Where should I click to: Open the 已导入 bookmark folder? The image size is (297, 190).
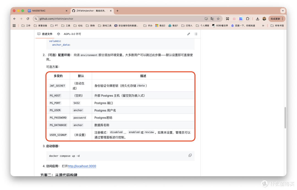click(x=187, y=26)
